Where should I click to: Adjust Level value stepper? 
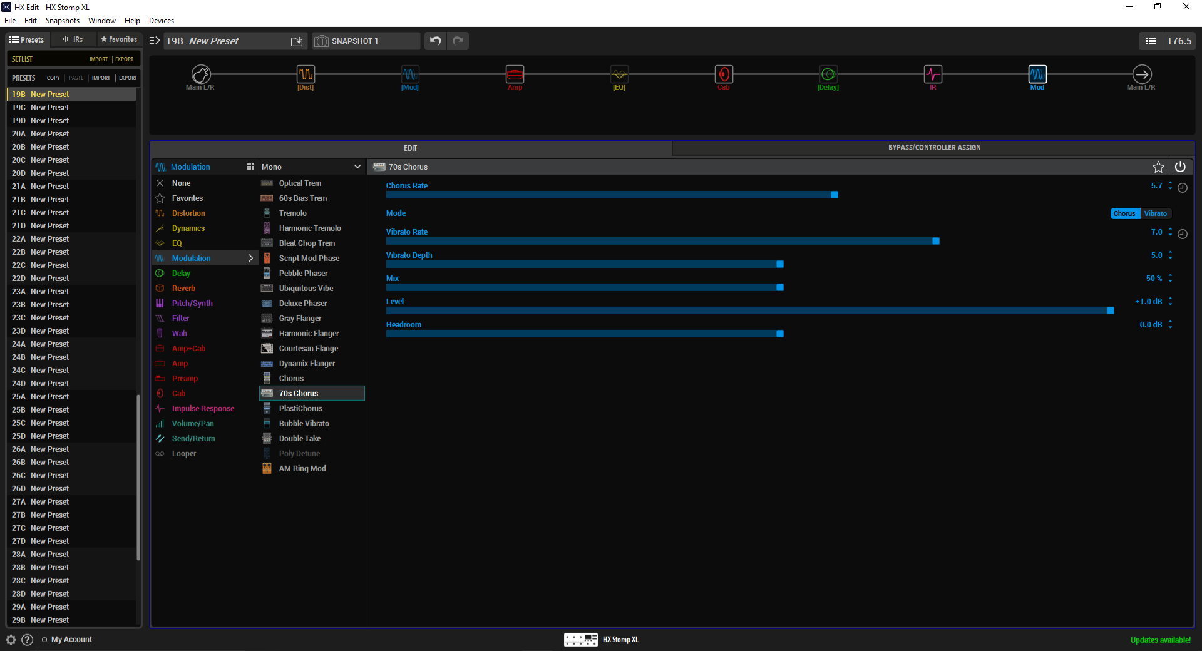coord(1170,302)
